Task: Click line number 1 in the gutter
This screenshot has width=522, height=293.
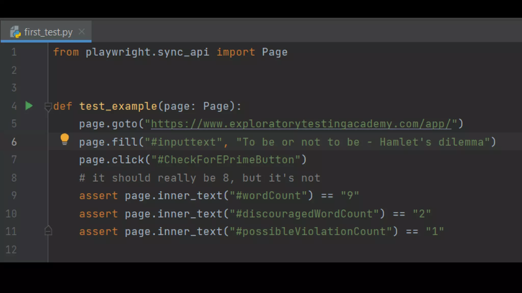Action: click(14, 52)
